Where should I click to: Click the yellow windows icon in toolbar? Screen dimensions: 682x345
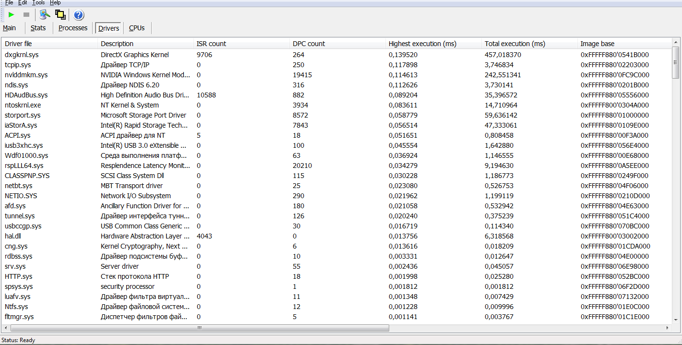[x=60, y=15]
